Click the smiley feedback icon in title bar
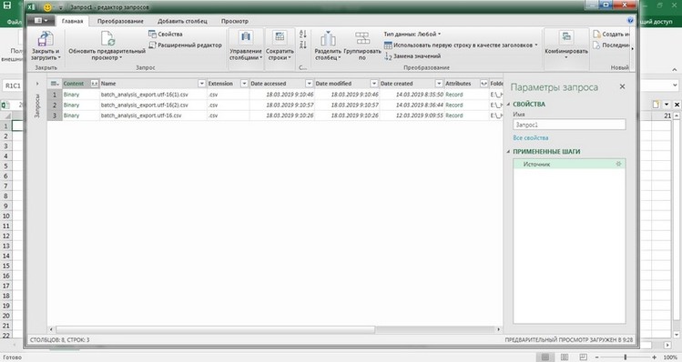 pyautogui.click(x=48, y=7)
